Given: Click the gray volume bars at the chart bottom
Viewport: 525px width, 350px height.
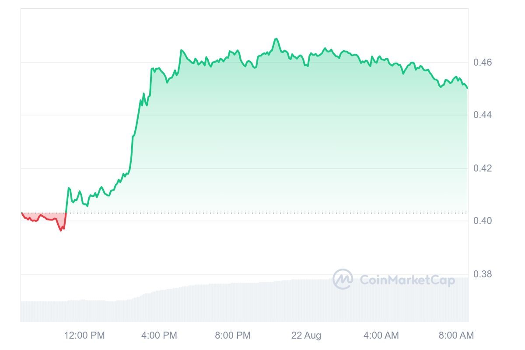Looking at the screenshot, I should point(245,302).
